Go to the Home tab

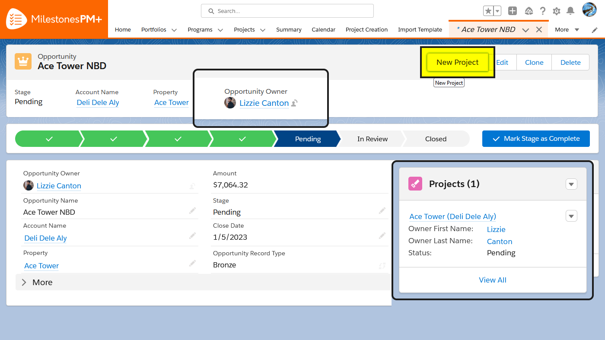pyautogui.click(x=123, y=29)
